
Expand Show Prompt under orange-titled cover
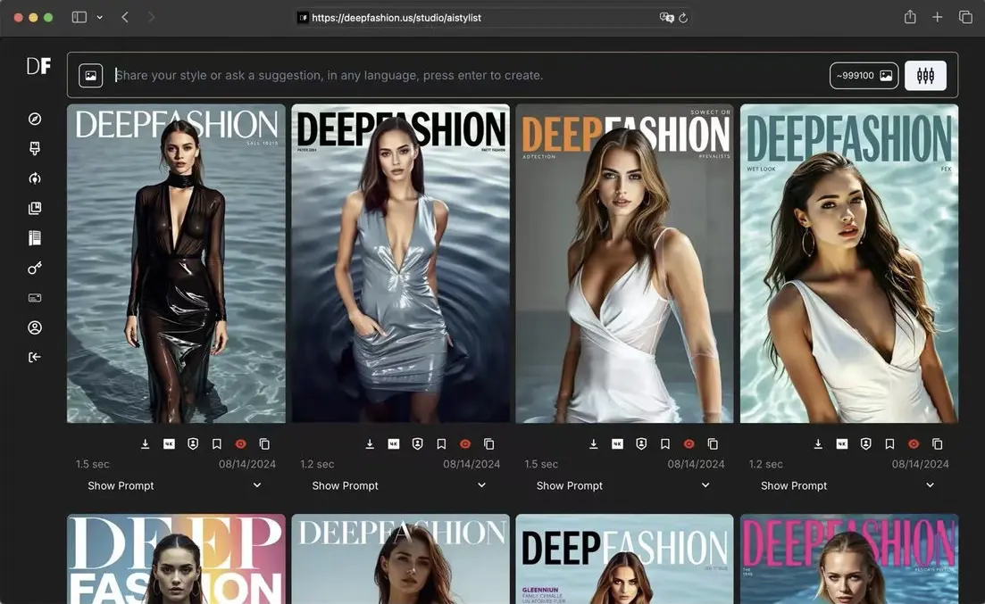click(x=624, y=485)
